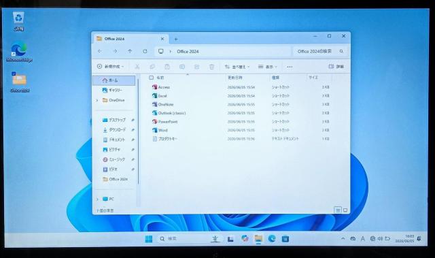435x258 pixels.
Task: Expand the PC tree node
Action: click(x=97, y=199)
